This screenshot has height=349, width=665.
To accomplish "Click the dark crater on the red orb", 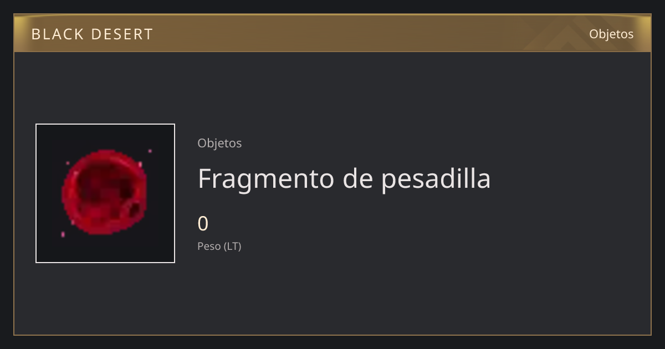I will [134, 210].
